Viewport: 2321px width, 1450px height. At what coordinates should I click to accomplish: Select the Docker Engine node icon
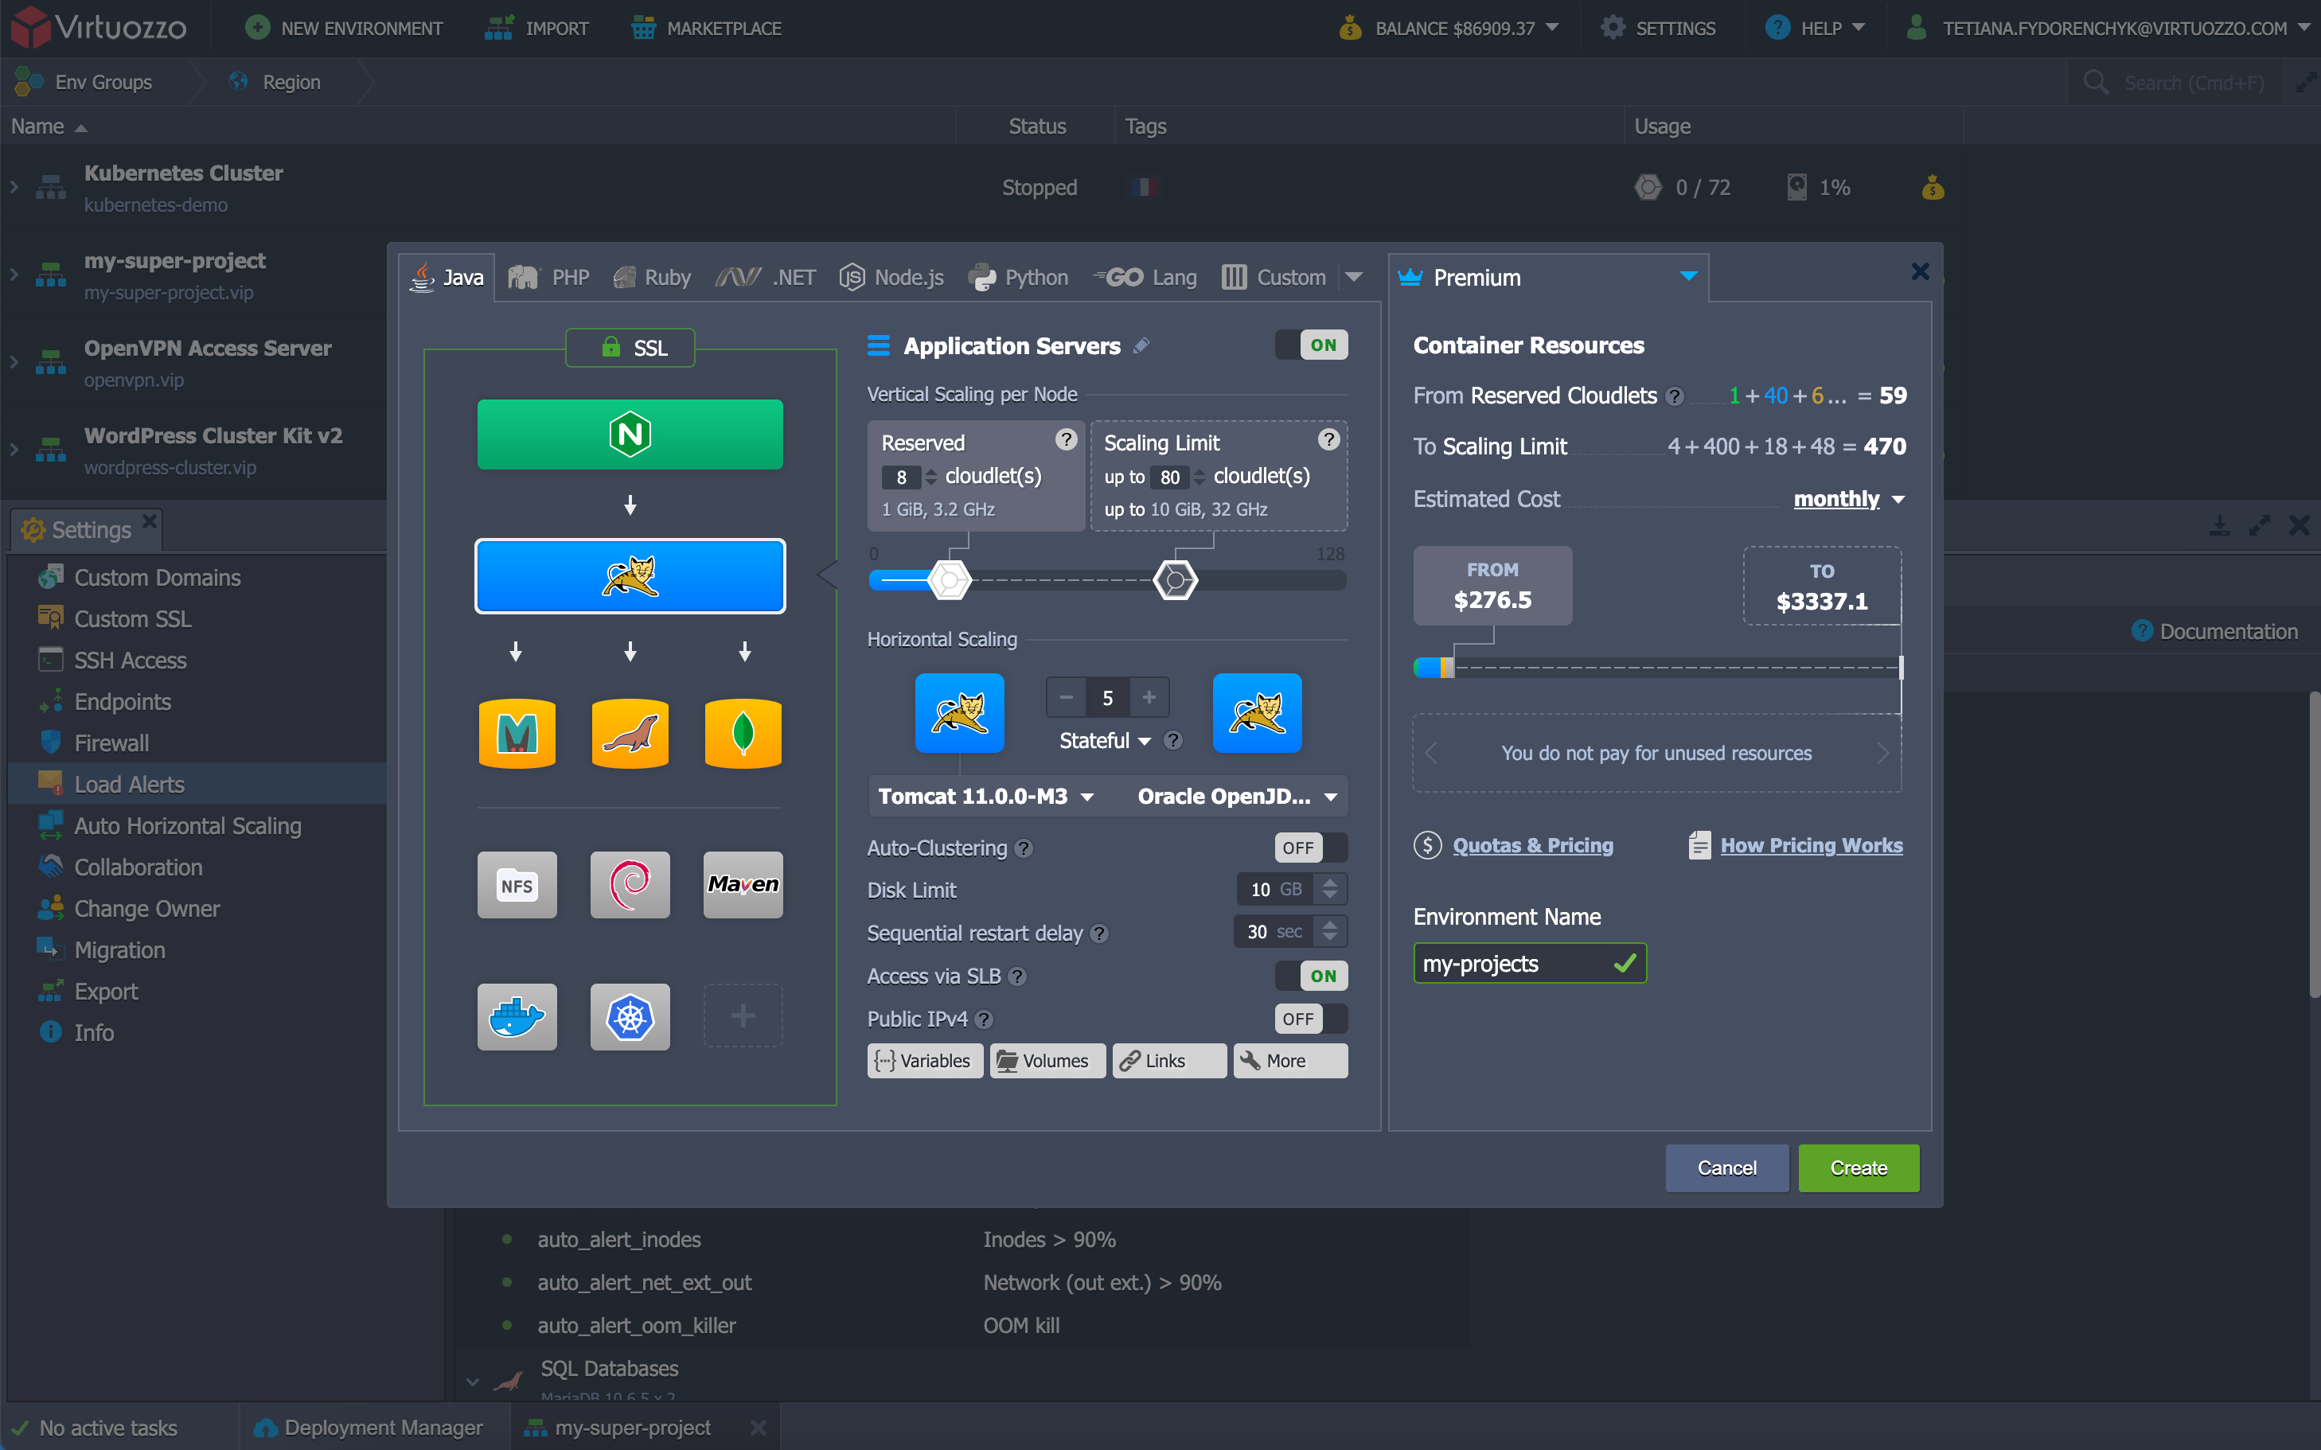[x=517, y=1016]
